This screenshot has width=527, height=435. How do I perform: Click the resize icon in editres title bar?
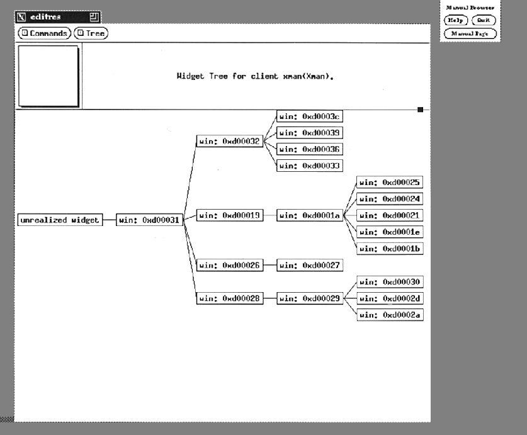pos(94,17)
